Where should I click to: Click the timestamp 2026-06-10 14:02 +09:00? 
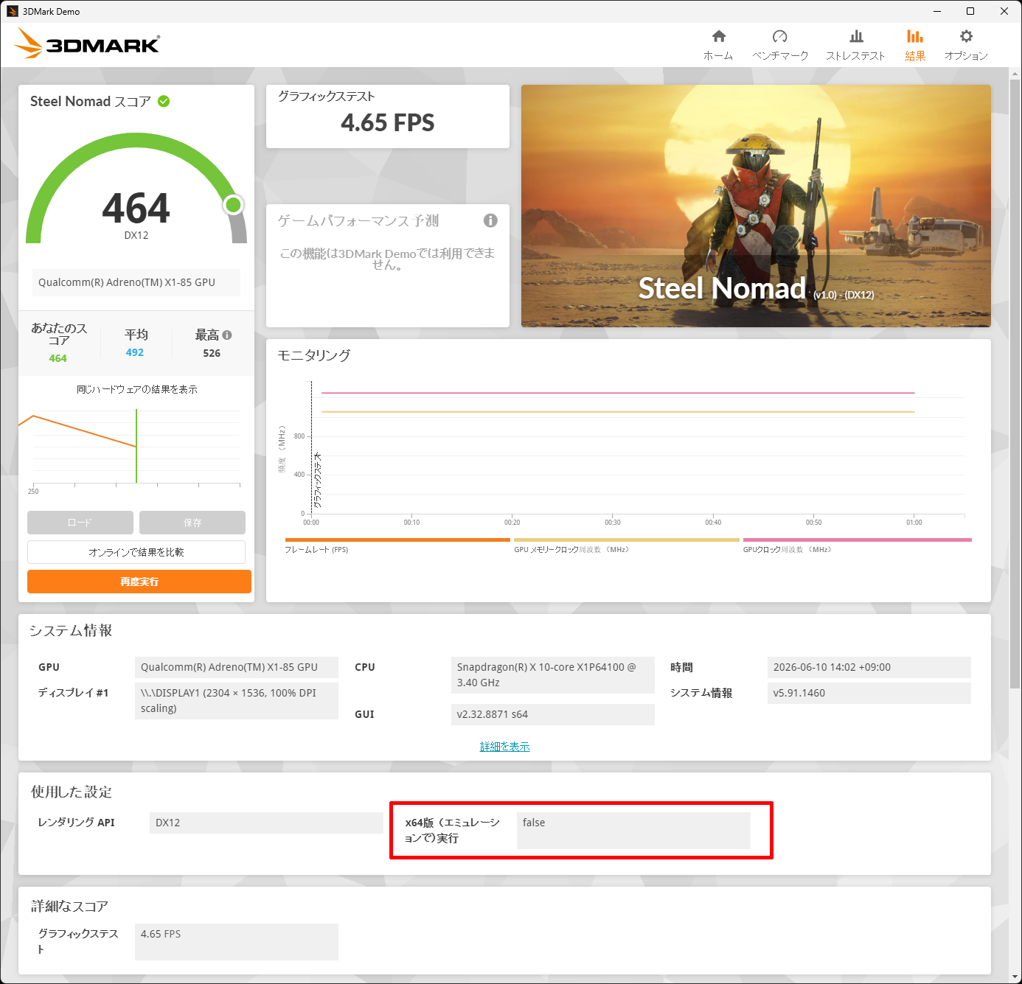869,667
